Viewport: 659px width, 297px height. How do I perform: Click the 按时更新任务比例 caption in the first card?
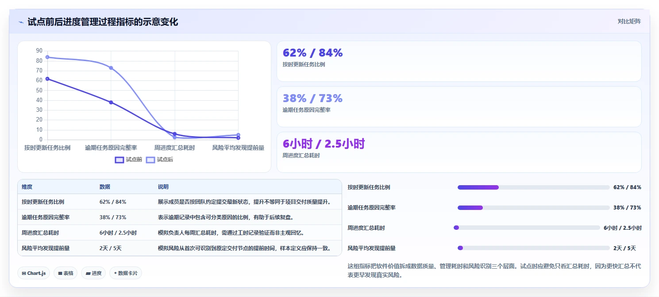click(x=304, y=65)
